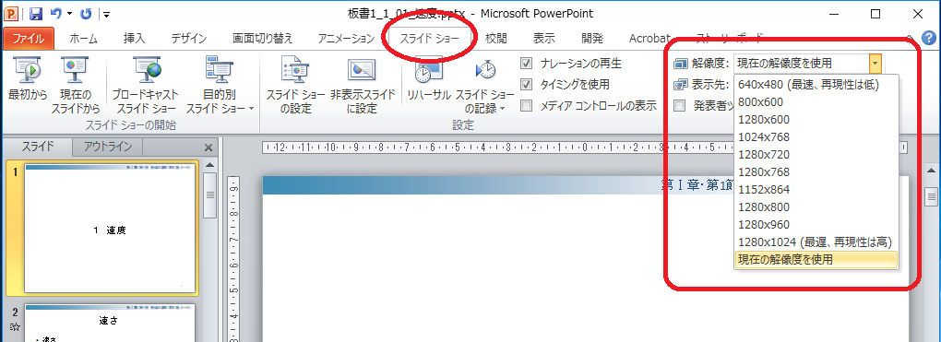Image resolution: width=941 pixels, height=342 pixels.
Task: Select 1280x768 resolution option
Action: (x=816, y=172)
